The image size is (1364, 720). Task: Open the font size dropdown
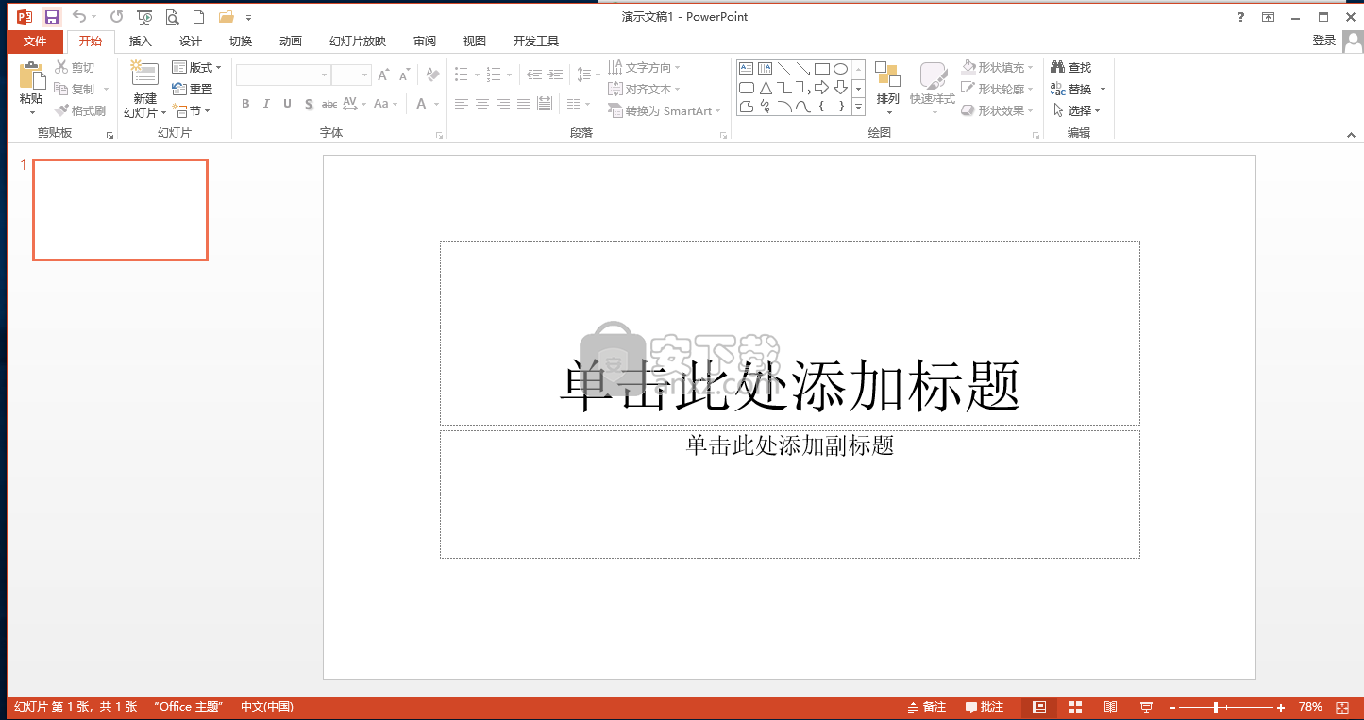pos(364,75)
